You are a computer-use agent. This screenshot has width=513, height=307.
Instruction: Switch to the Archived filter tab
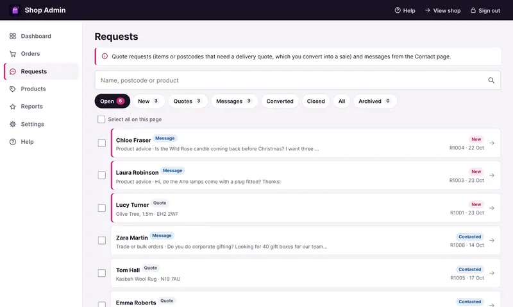(x=375, y=101)
